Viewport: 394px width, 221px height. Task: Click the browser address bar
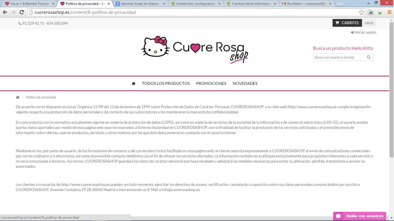[196, 12]
